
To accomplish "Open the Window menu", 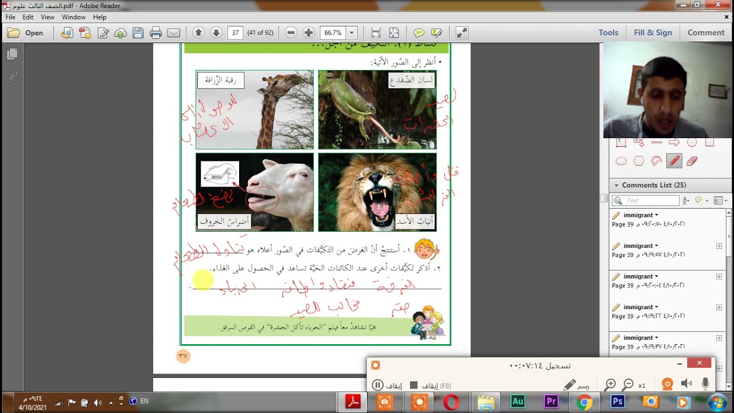I will [x=73, y=17].
